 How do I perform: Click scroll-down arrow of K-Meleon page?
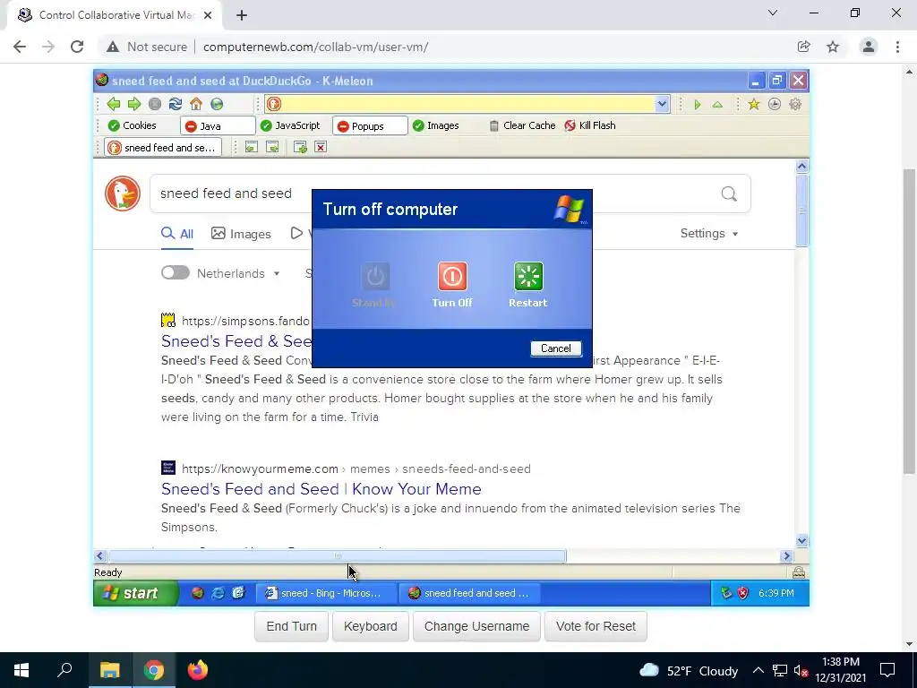[801, 540]
